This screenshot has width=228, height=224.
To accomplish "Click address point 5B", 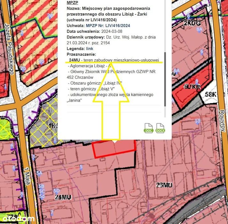I will point(41,187).
